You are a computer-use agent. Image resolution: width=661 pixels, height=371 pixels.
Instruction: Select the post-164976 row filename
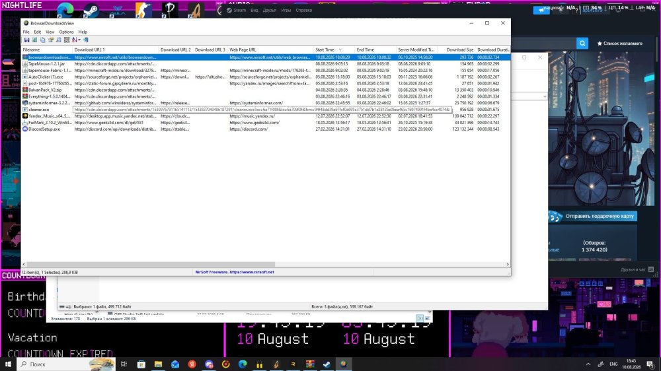[x=50, y=83]
